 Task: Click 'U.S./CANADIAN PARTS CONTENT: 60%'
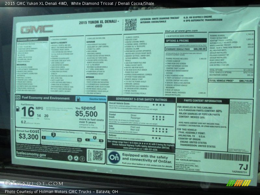click(200, 110)
